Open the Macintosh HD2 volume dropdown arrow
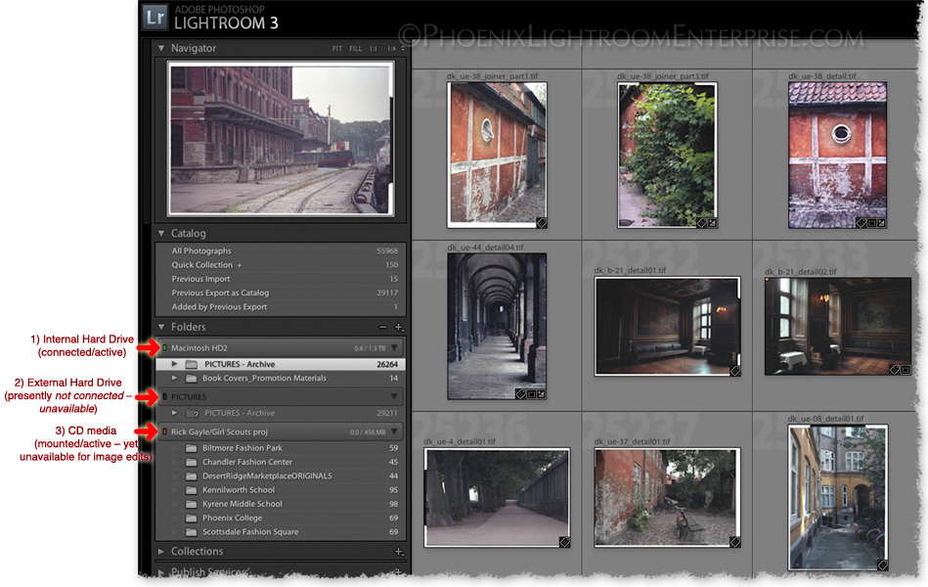Viewport: 928px width, 587px height. tap(395, 347)
